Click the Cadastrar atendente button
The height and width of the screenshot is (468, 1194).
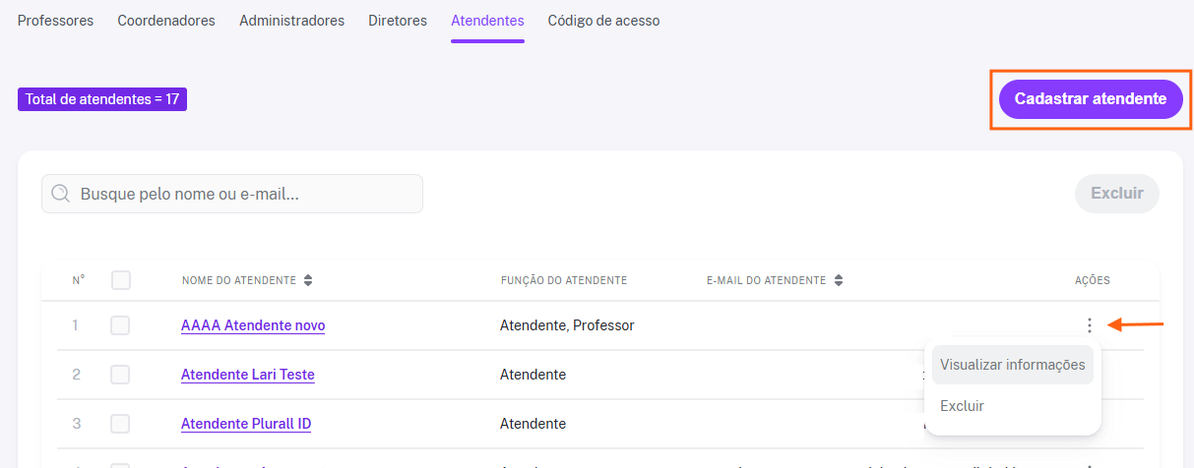coord(1091,99)
